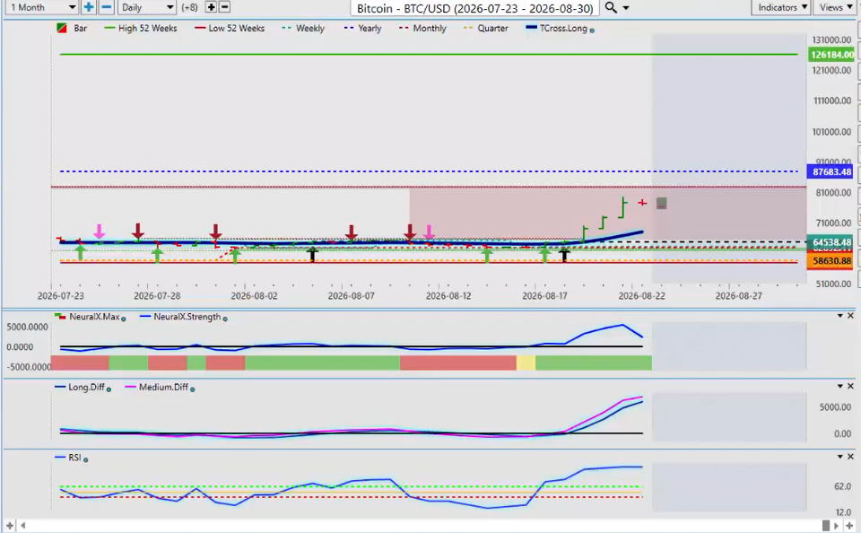Open the Daily interval dropdown
Viewport: 861px width, 533px height.
point(146,7)
